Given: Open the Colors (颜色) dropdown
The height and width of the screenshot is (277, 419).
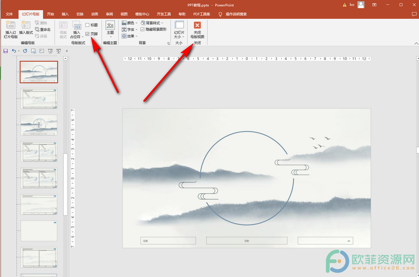Looking at the screenshot, I should pos(129,23).
